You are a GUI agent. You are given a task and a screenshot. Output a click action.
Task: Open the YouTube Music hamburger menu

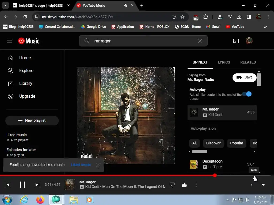(10, 41)
